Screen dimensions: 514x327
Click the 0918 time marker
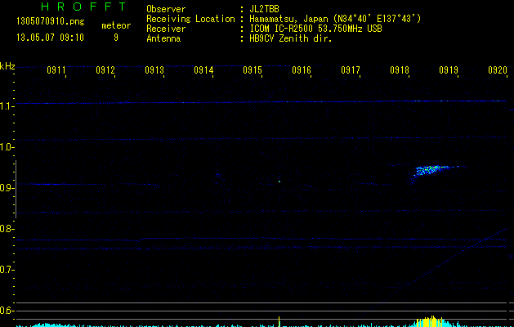pyautogui.click(x=400, y=71)
